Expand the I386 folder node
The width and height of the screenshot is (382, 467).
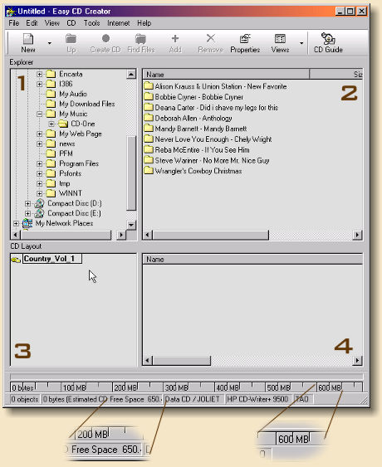coord(39,84)
